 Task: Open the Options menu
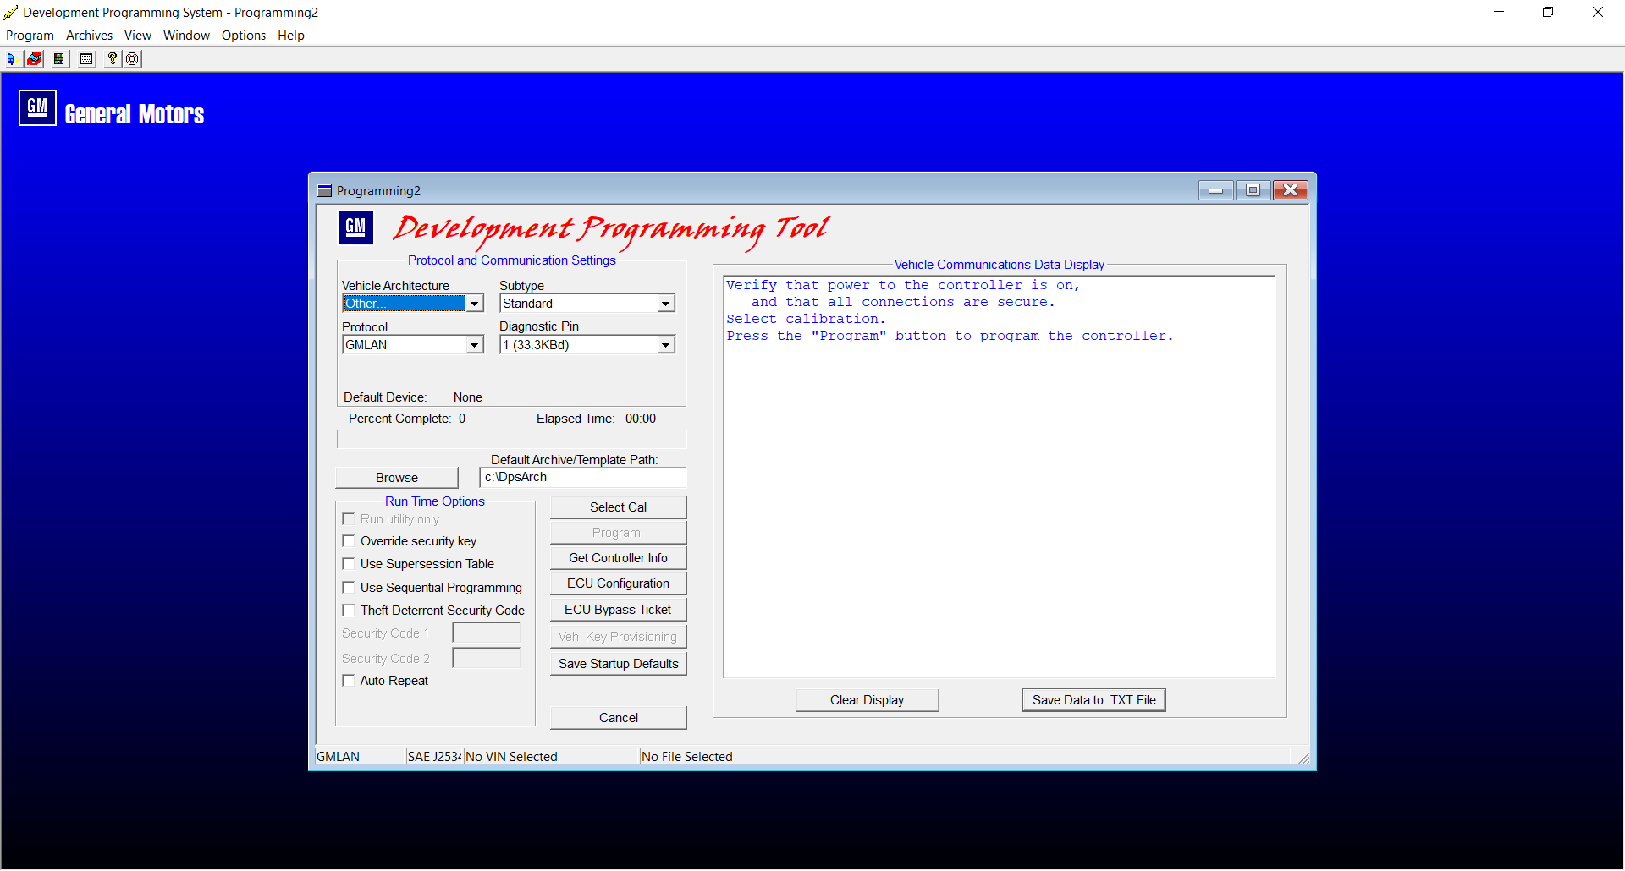(243, 36)
